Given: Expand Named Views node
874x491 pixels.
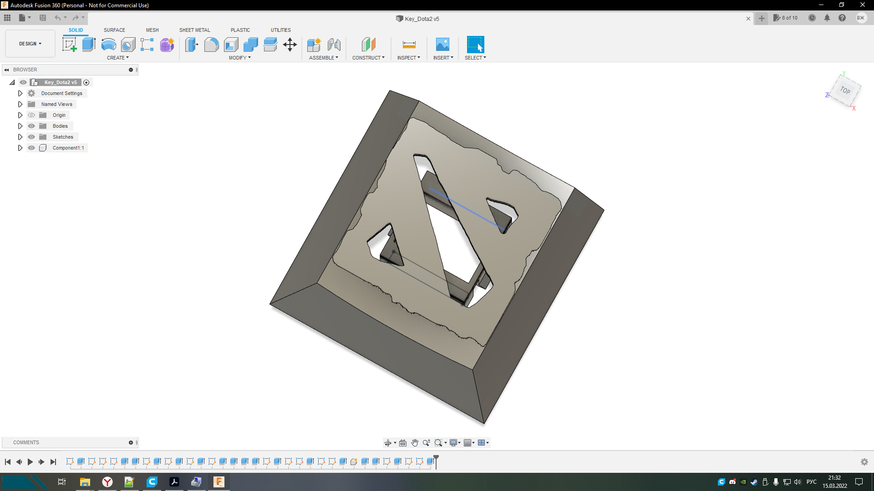Looking at the screenshot, I should 20,104.
